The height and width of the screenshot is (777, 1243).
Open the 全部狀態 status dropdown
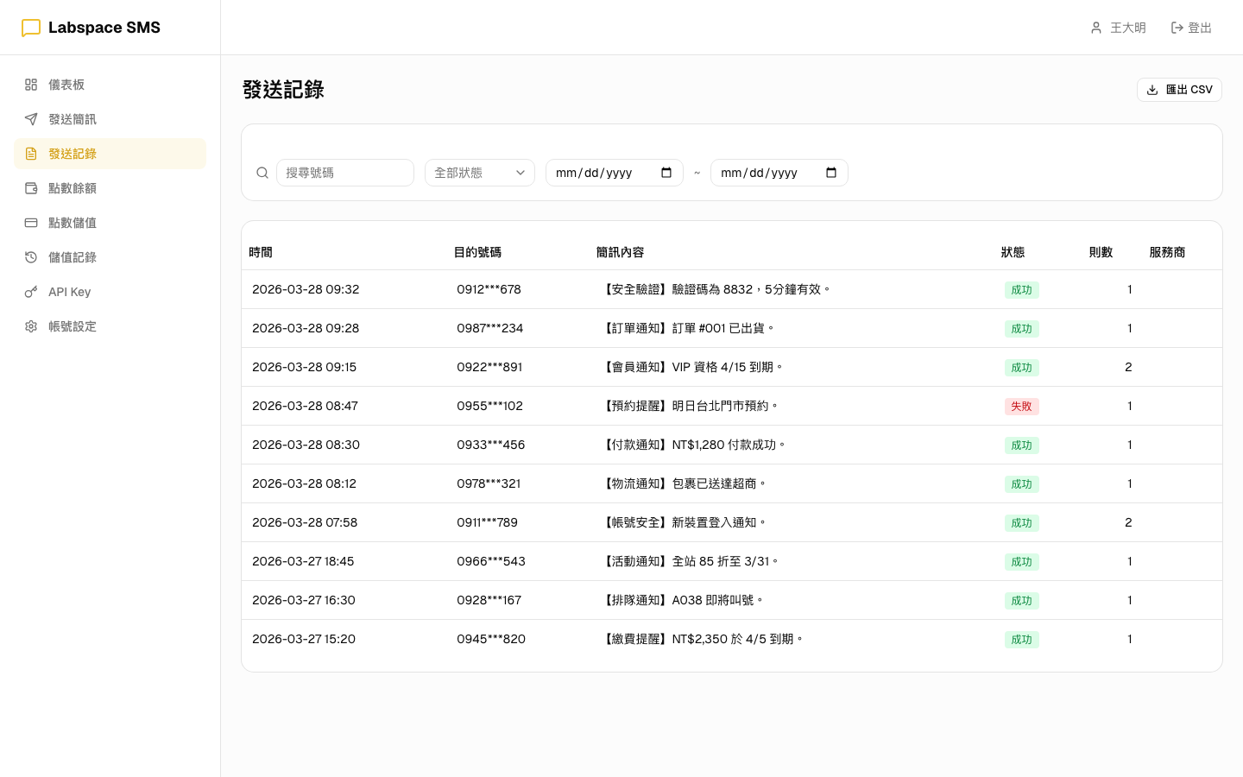coord(480,173)
